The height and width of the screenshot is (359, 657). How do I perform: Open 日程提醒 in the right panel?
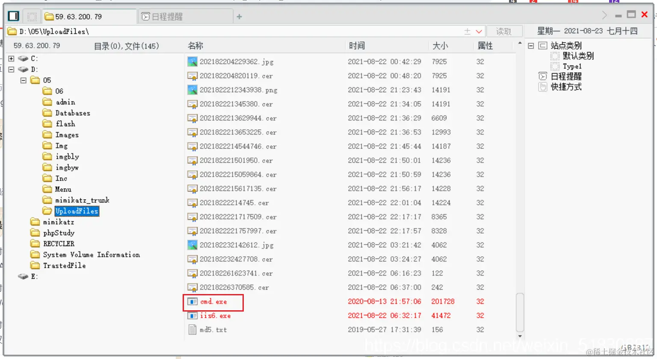(x=566, y=77)
